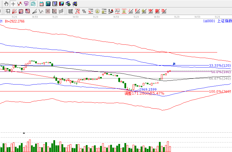Click the purple shirt-shaped icon
This screenshot has width=232, height=152.
(26, 4)
